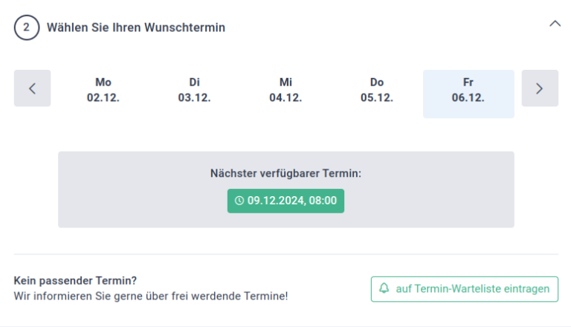Click the 'Wählen Sie Ihren Wunschtermin' heading

click(x=136, y=27)
